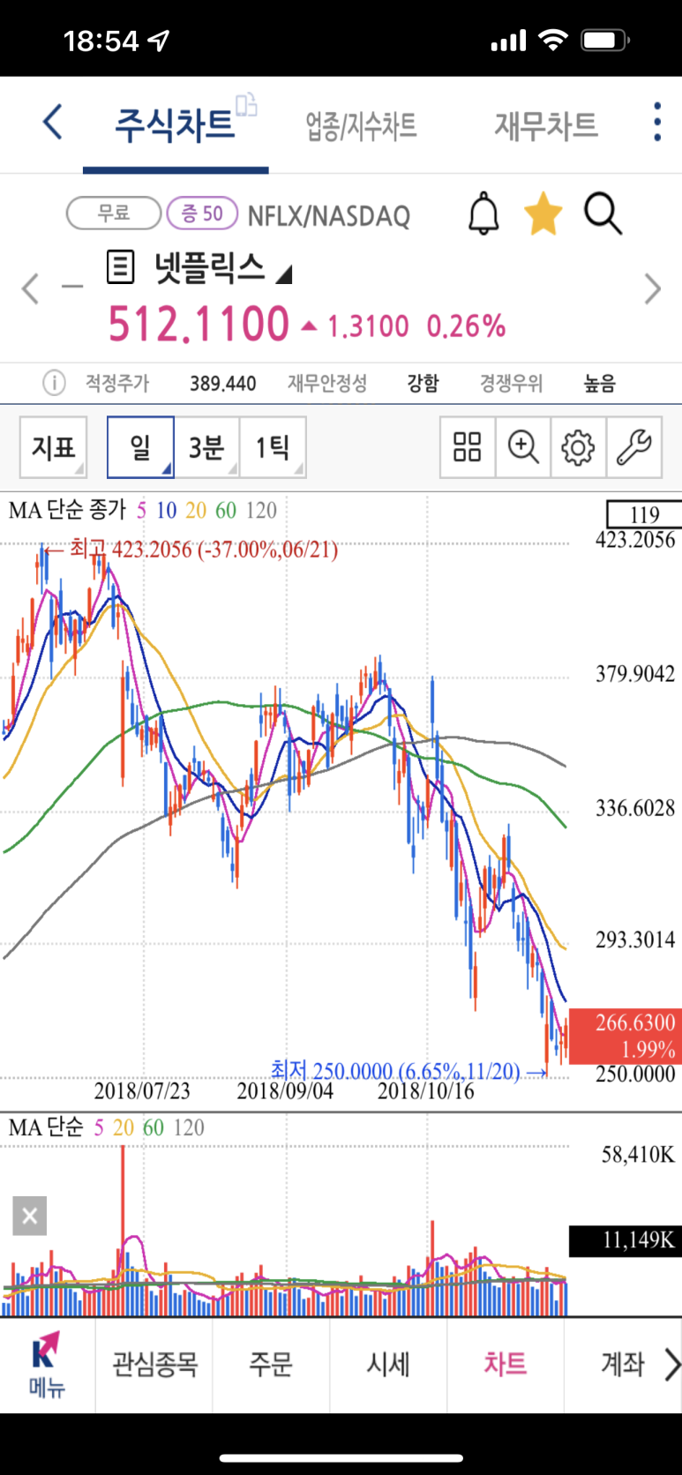Tap 경쟁우위 rating 높음
Viewport: 682px width, 1475px height.
(600, 383)
